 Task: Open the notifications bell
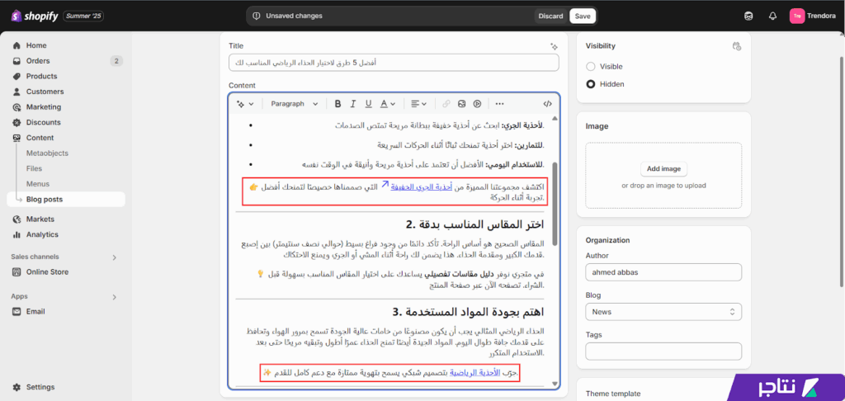point(772,17)
